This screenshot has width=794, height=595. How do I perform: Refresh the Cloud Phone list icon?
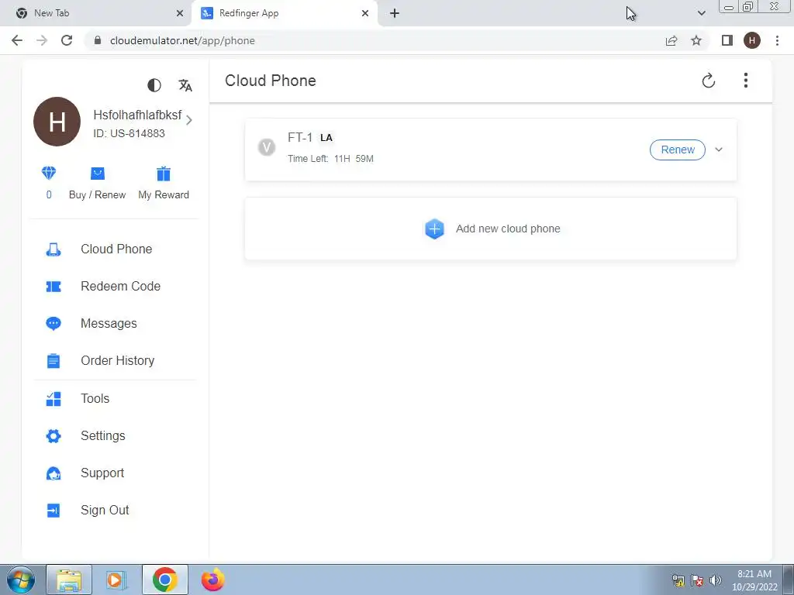coord(709,81)
